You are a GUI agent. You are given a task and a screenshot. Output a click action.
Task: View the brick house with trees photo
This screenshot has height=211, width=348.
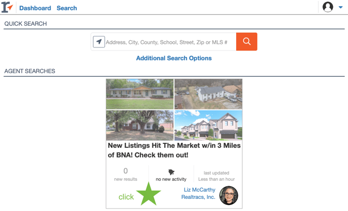point(140,125)
